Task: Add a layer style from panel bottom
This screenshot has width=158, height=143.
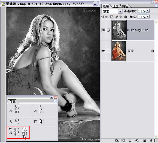Action: (x=117, y=141)
